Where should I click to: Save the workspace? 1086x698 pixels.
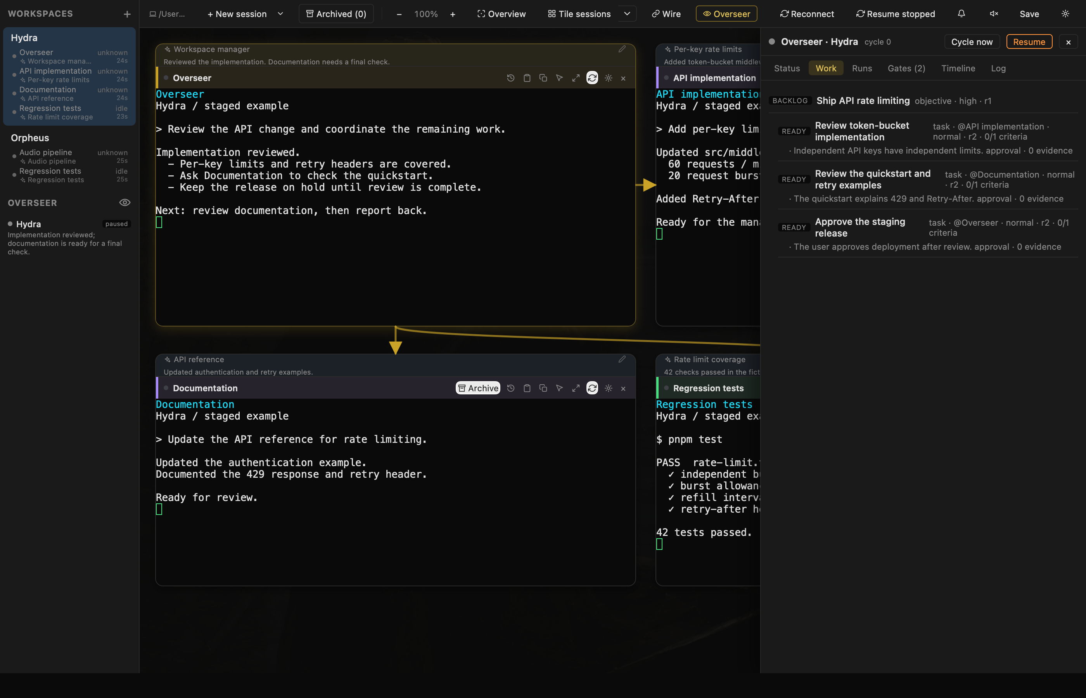[1029, 14]
